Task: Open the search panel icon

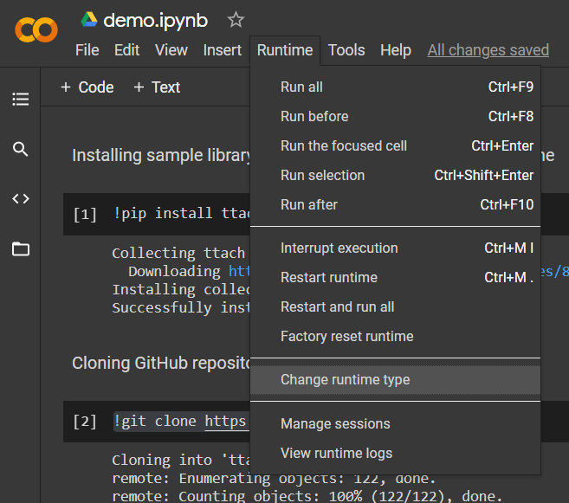Action: click(x=21, y=149)
